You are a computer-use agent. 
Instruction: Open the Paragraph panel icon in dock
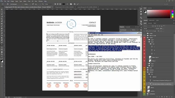141,30
